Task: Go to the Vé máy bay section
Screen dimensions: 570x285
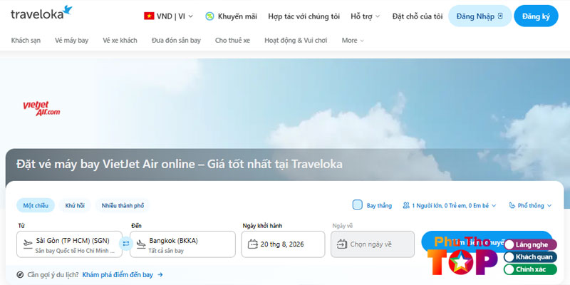Action: (72, 41)
